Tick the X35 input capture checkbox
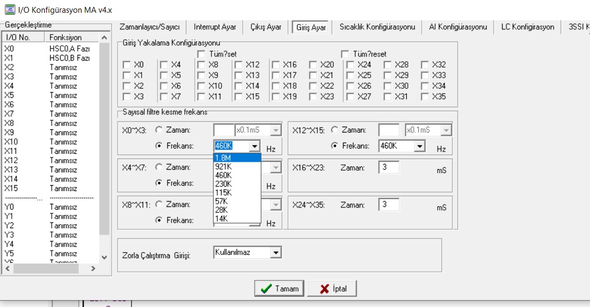Viewport: 590px width, 307px height. (x=425, y=97)
